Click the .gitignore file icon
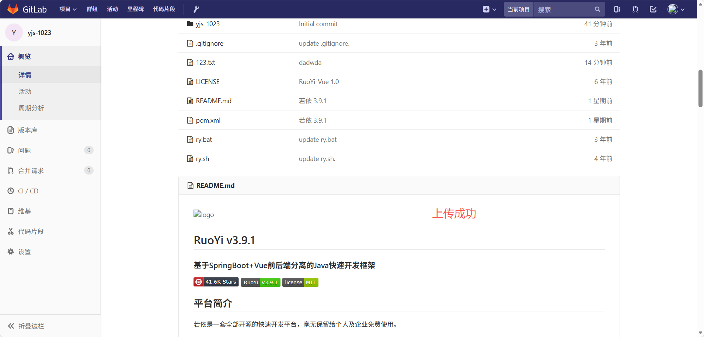 pyautogui.click(x=190, y=43)
